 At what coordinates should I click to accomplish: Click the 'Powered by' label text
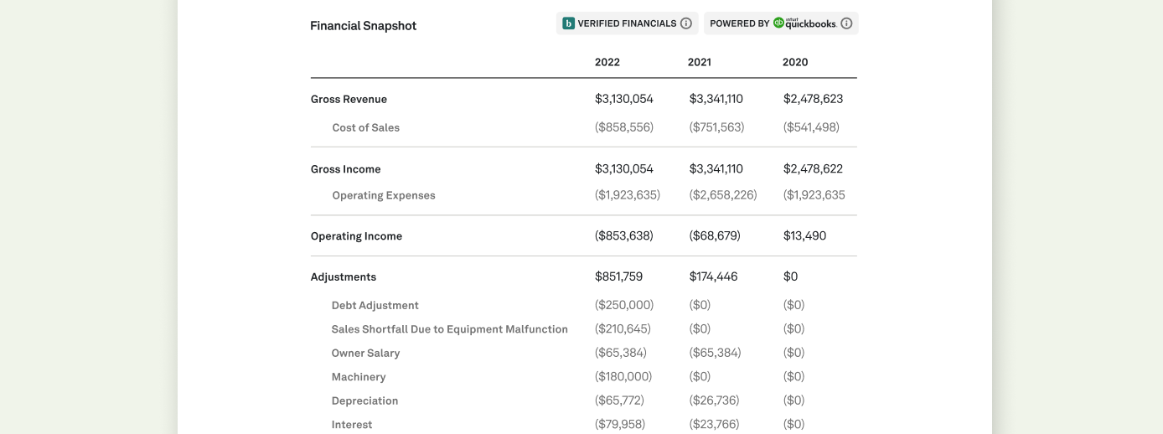(739, 23)
